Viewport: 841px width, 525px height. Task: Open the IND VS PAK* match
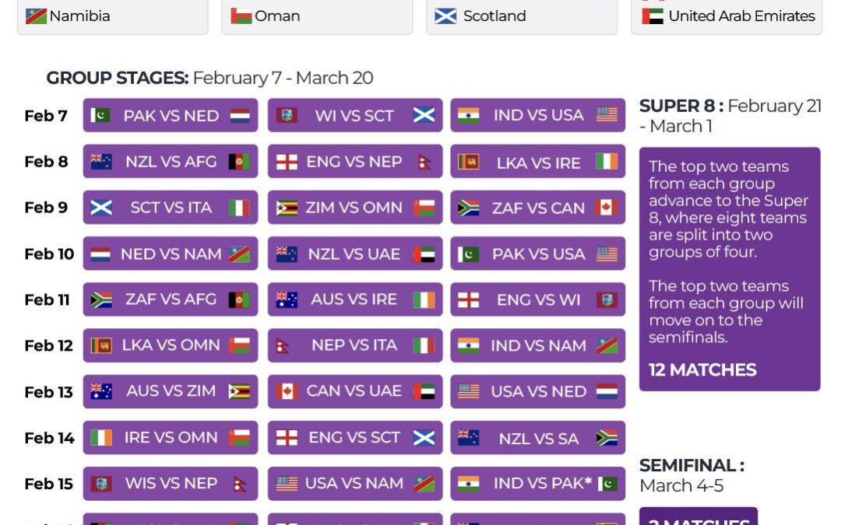pos(537,483)
